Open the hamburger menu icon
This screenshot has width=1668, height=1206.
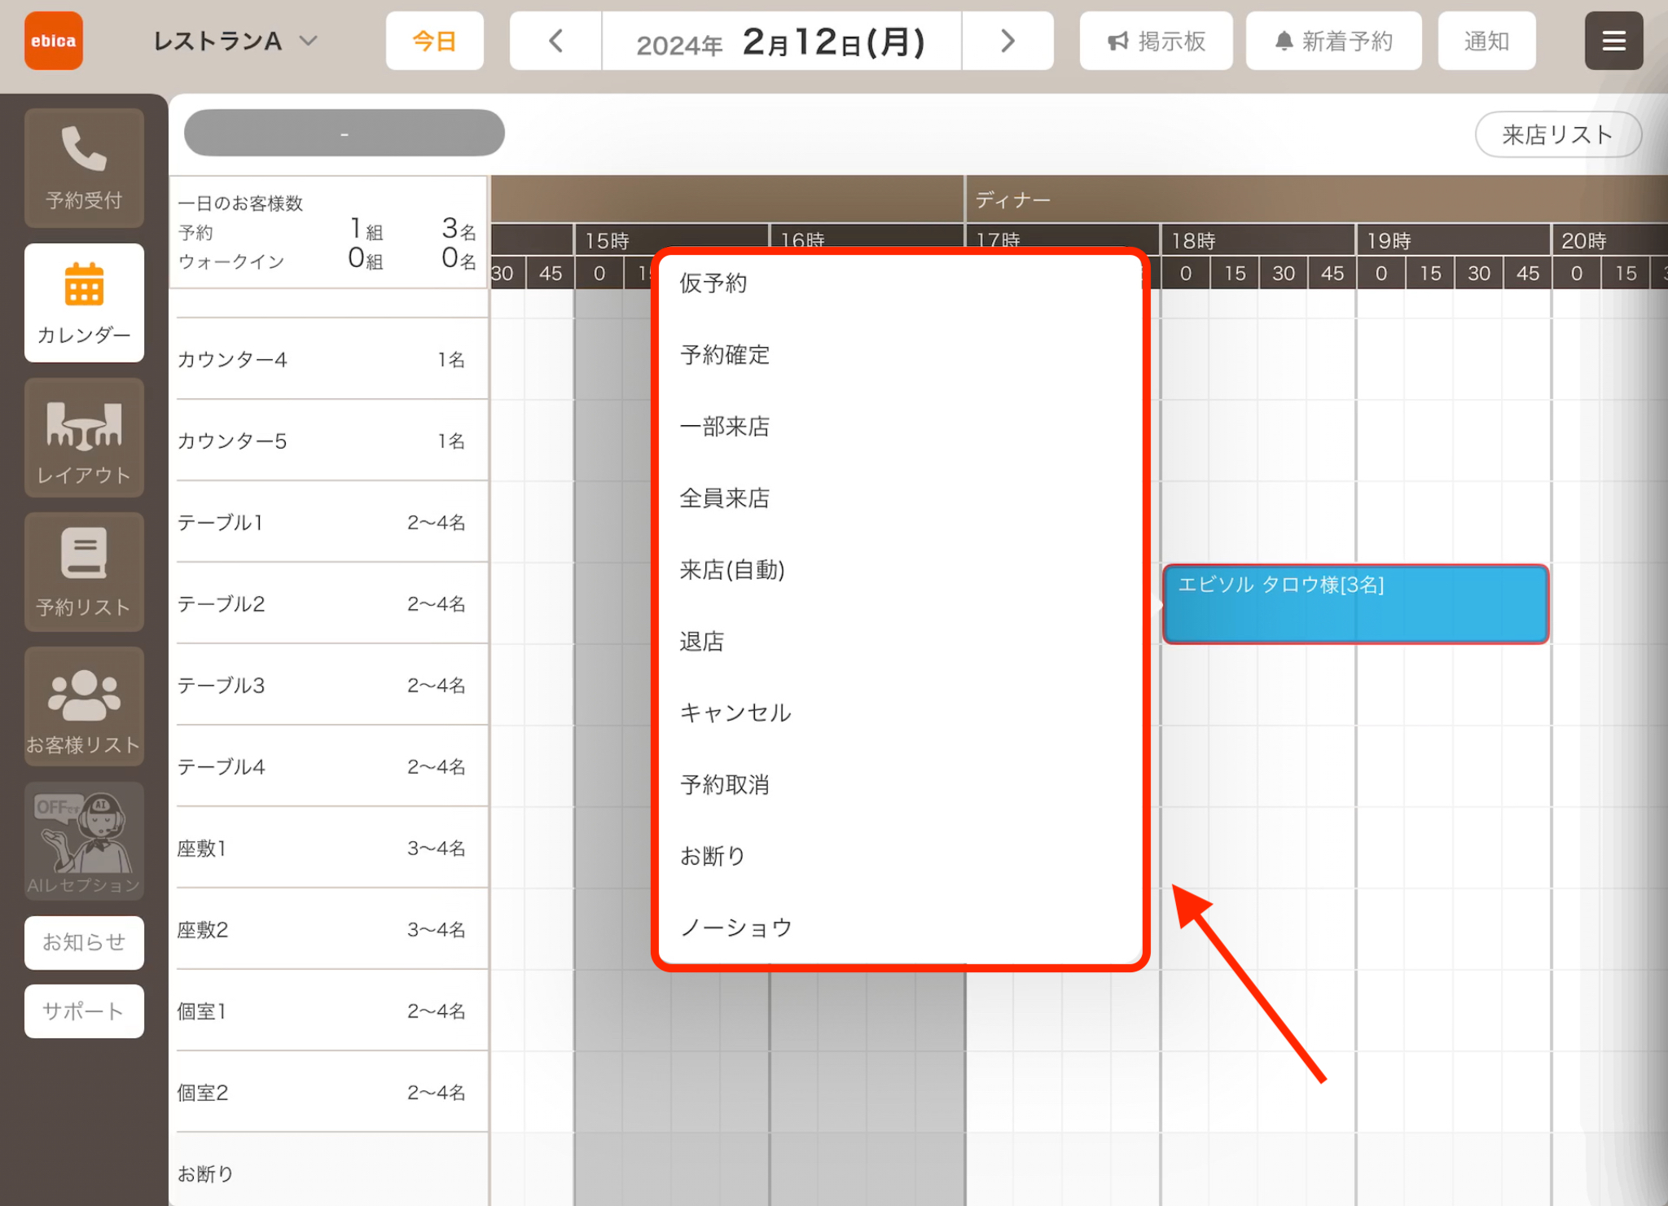pos(1613,41)
